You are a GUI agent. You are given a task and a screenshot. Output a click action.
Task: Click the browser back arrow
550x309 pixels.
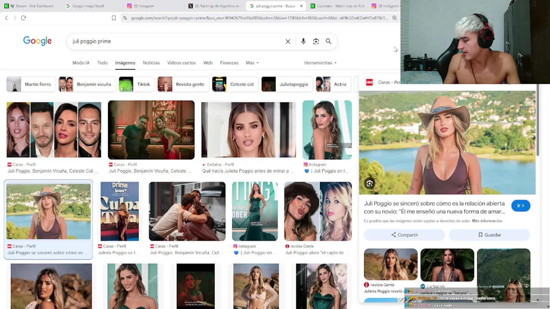(6, 18)
